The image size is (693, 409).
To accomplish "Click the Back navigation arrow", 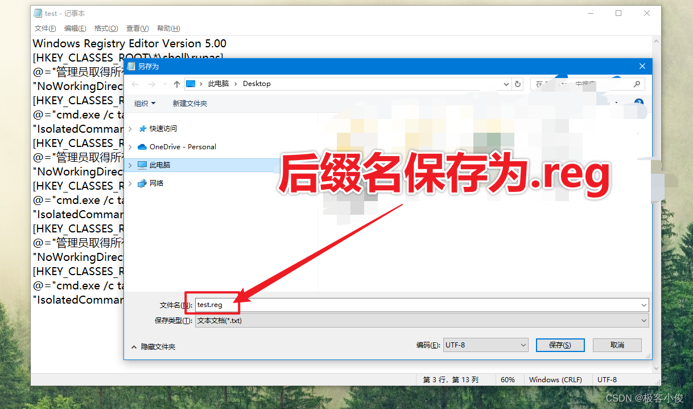I will tap(134, 84).
